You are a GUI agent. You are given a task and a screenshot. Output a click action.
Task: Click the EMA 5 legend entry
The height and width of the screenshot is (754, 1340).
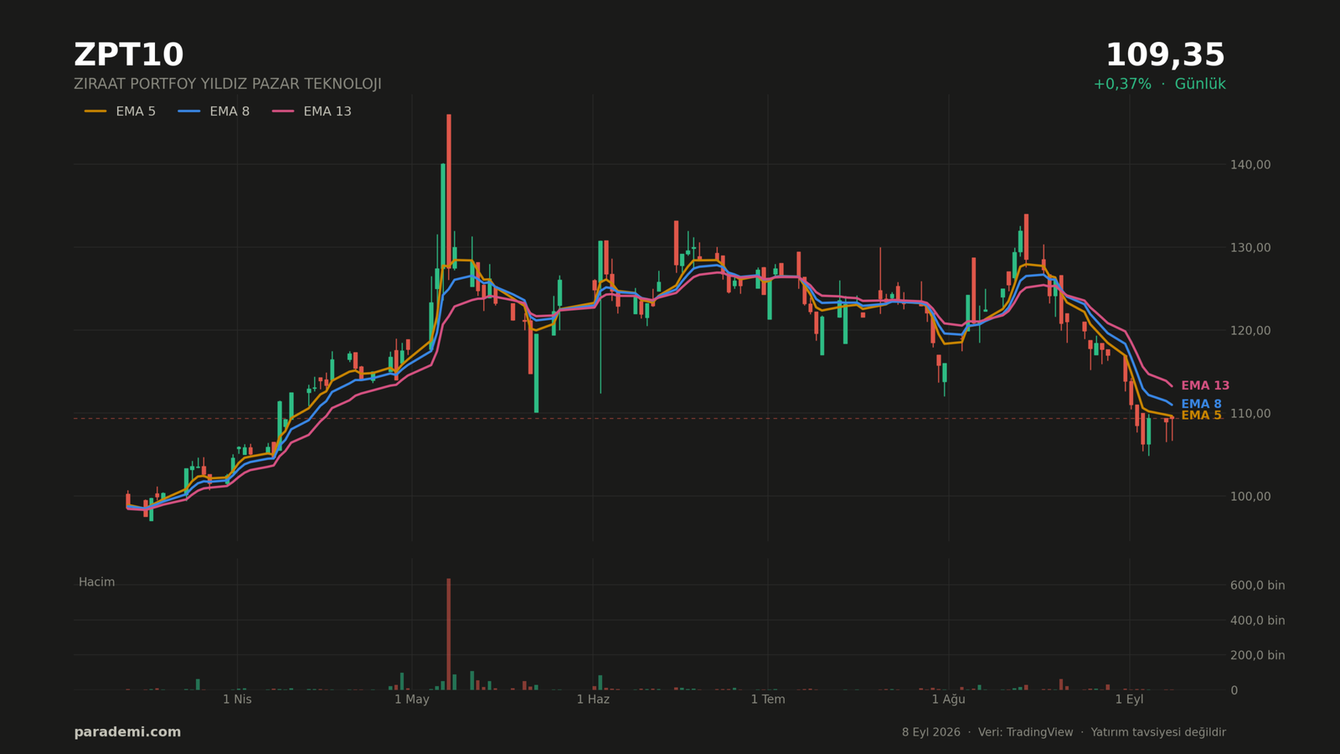coord(120,111)
